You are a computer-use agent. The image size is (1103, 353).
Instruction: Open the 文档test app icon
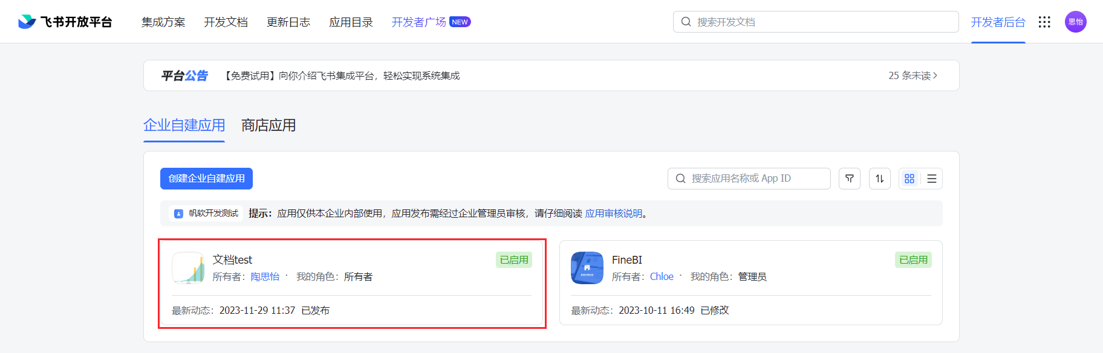coord(189,268)
